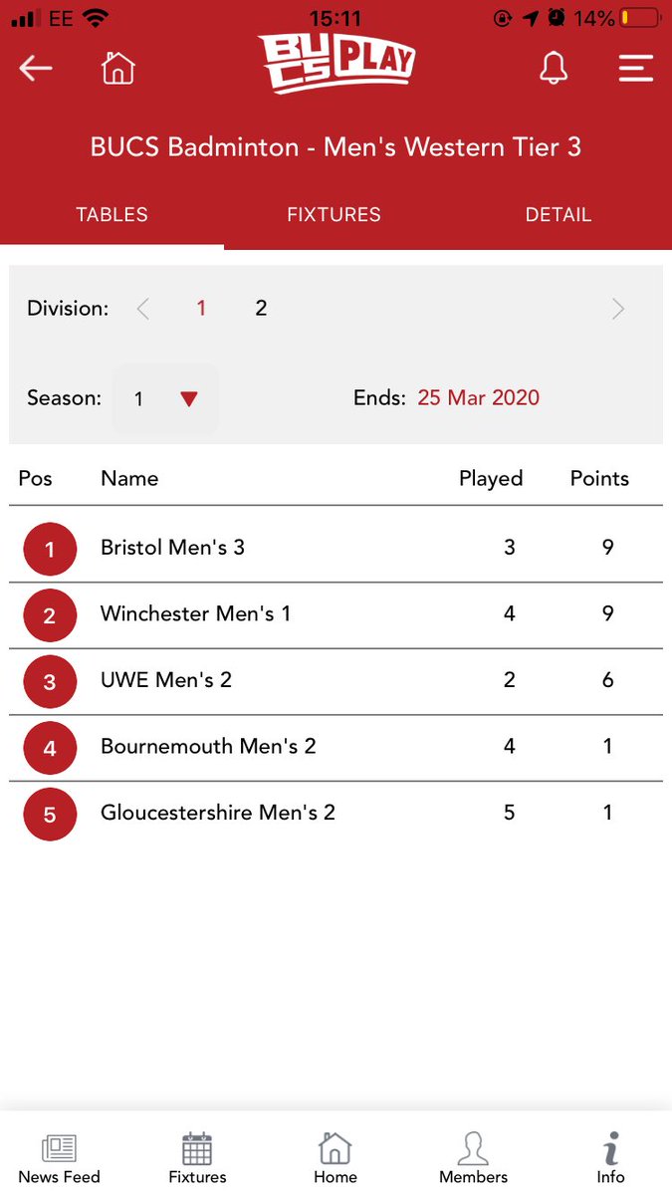Click next division chevron
The width and height of the screenshot is (672, 1195).
coord(617,309)
